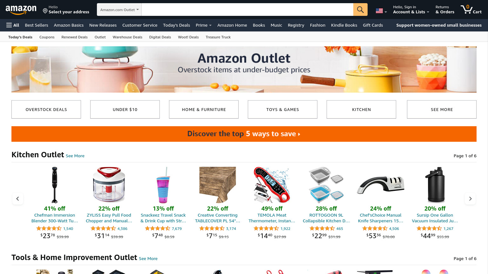The width and height of the screenshot is (488, 274).
Task: Click the star rating of Chefman Immersion Blender
Action: pyautogui.click(x=49, y=228)
